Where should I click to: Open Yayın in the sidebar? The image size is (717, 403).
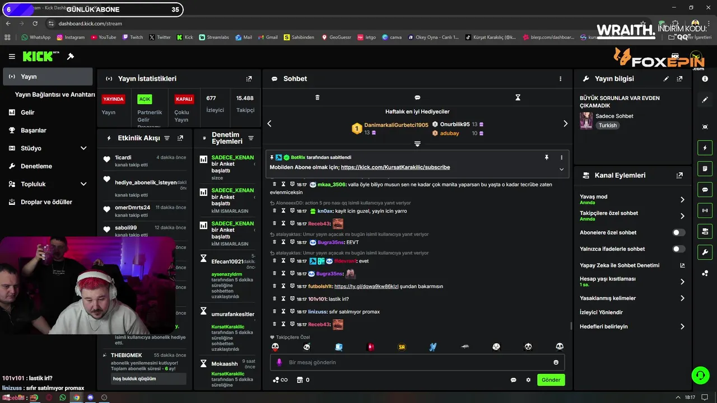point(48,77)
